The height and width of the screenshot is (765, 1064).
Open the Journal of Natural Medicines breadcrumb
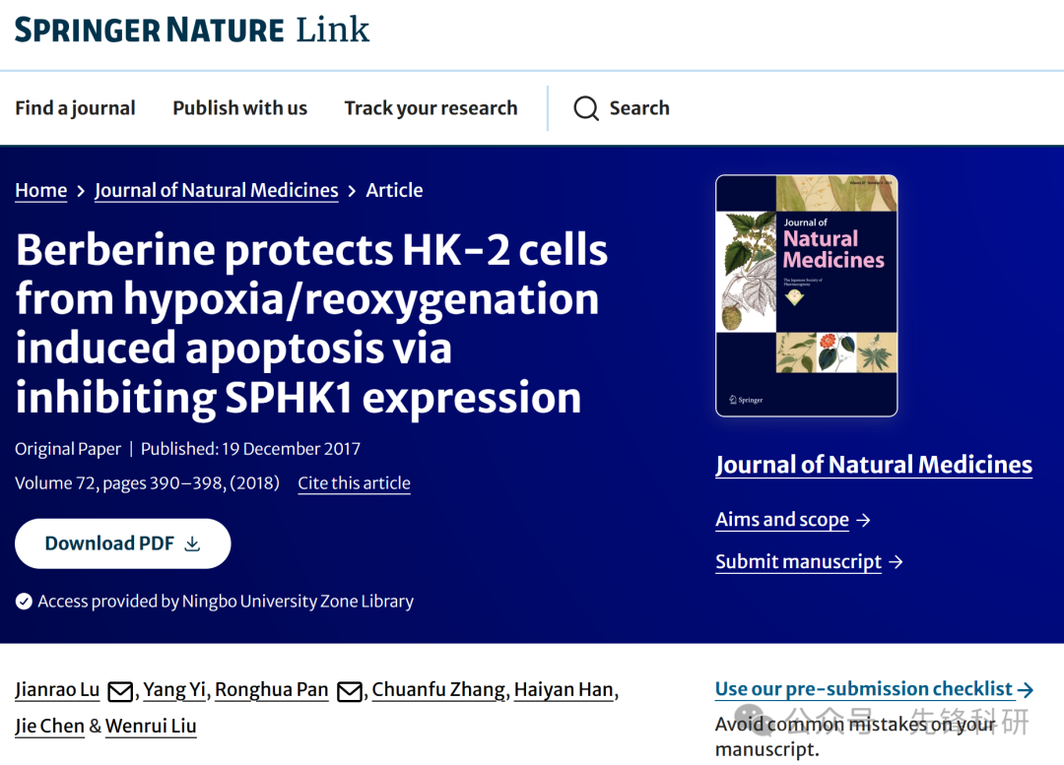[x=217, y=191]
